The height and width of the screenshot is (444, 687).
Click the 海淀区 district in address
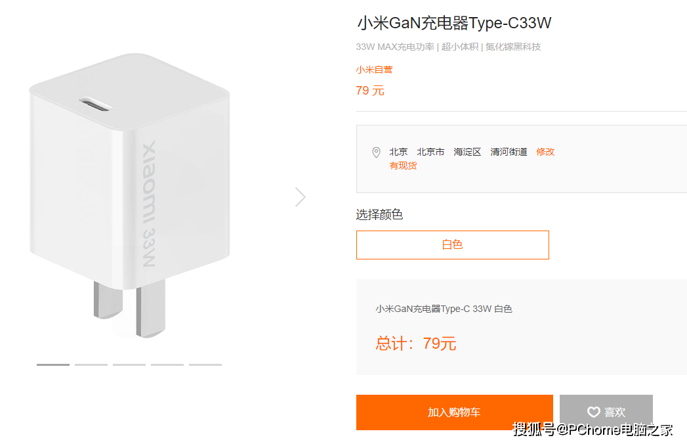click(467, 152)
